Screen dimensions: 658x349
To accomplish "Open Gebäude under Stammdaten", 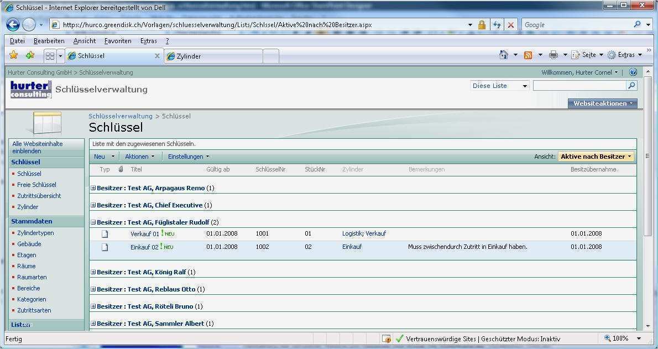I will [29, 244].
